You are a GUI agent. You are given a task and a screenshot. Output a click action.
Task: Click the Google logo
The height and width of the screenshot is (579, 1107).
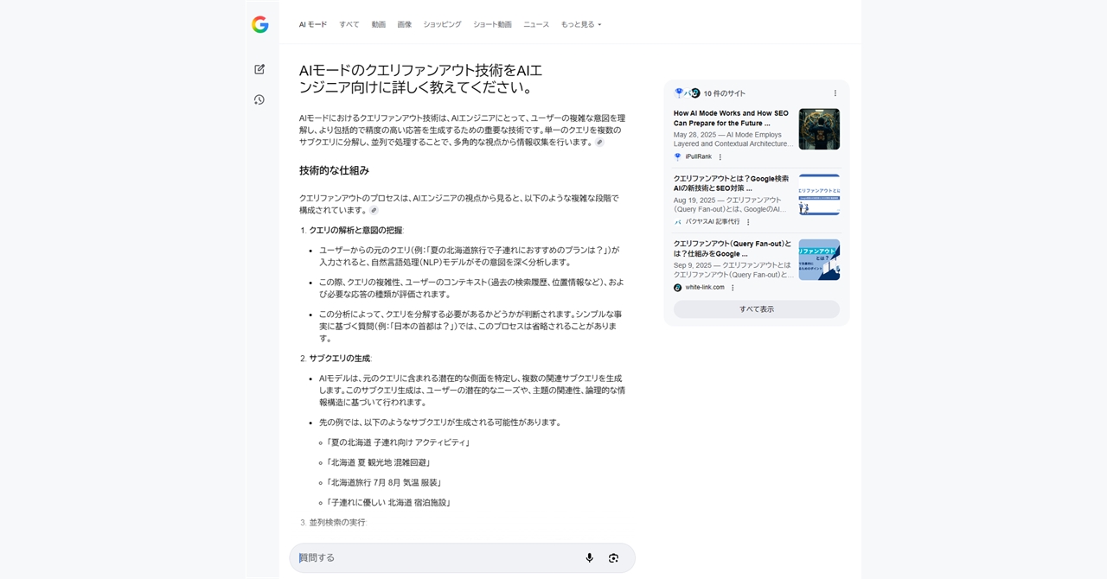[259, 24]
